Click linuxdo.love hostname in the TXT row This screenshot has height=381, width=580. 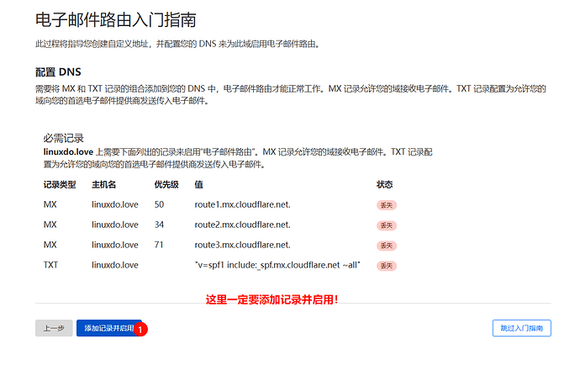tap(115, 265)
